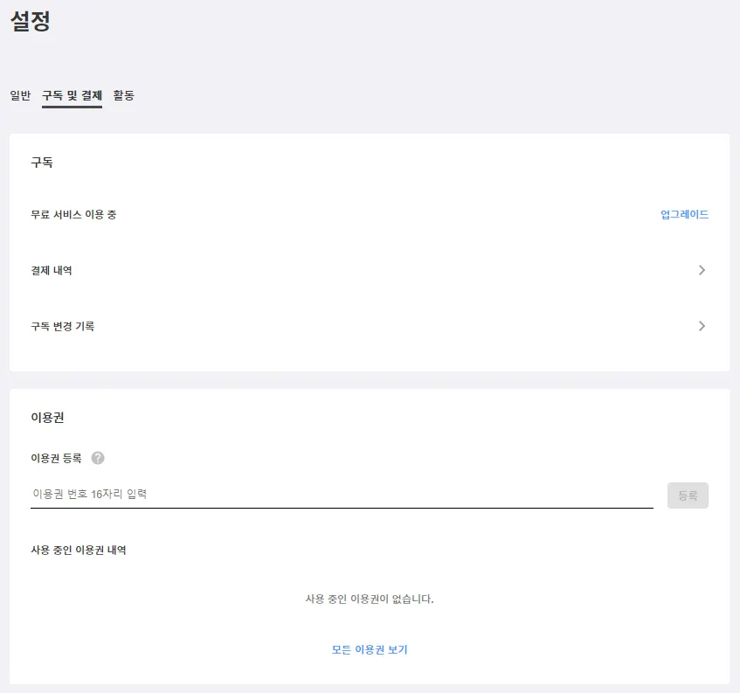The image size is (740, 693).
Task: Switch to the 일반 tab
Action: [x=20, y=95]
